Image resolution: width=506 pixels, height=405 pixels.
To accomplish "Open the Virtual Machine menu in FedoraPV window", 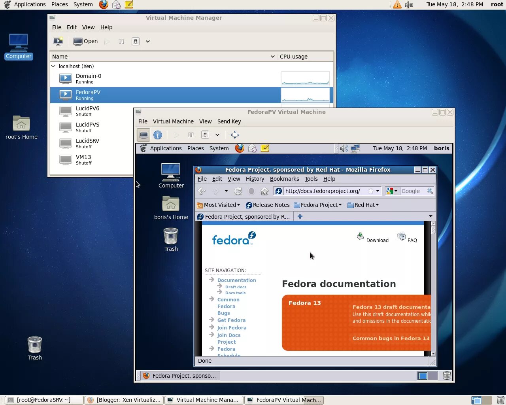I will (173, 121).
